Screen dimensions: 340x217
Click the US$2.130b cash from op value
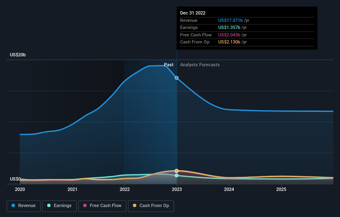tap(229, 42)
